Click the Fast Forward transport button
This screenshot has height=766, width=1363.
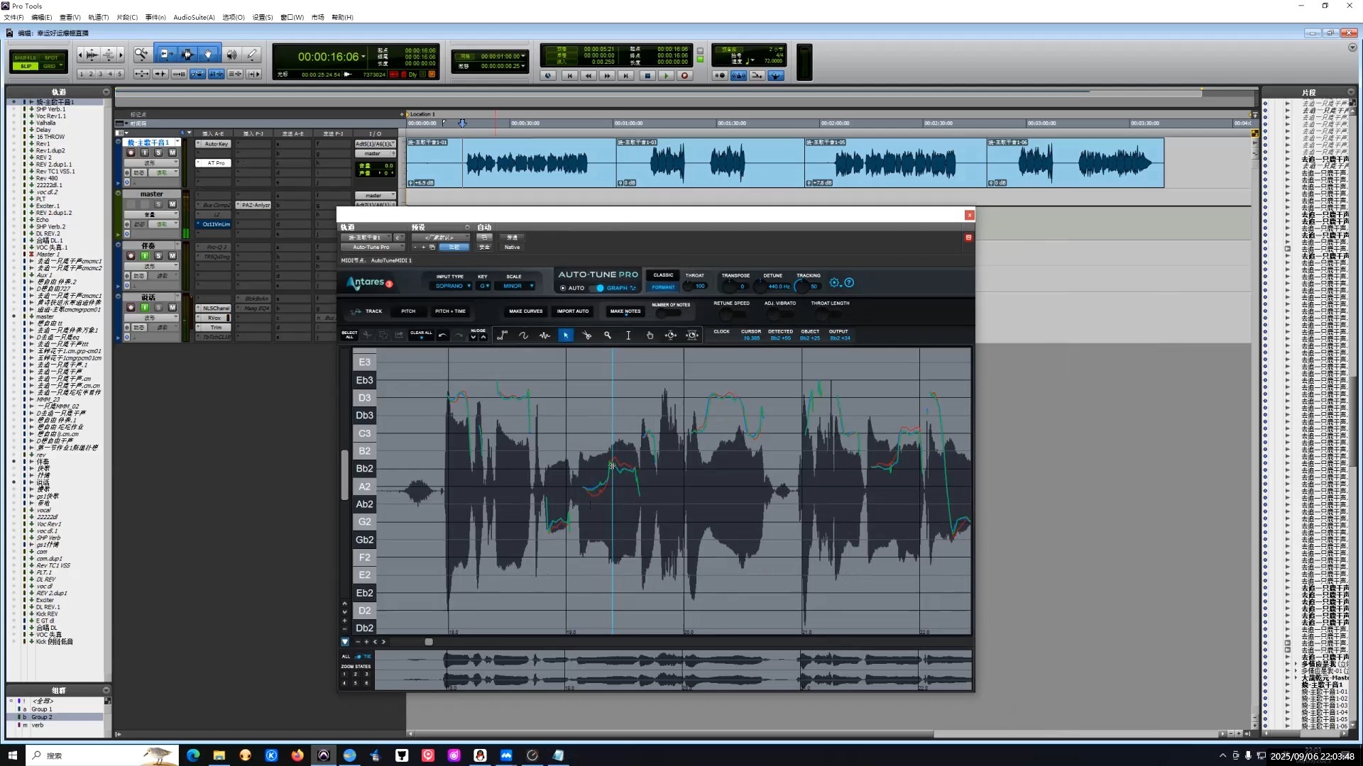click(x=607, y=75)
